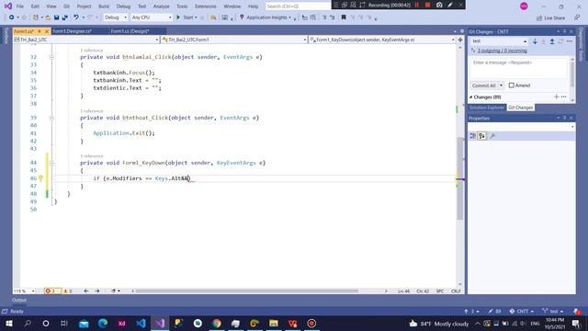The width and height of the screenshot is (588, 331).
Task: Collapse the btnlamlai_Click method on line 32
Action: click(51, 57)
